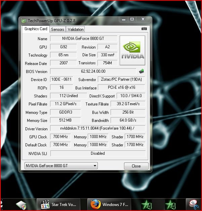
Task: Click the Release Date value 2007
Action: [x=63, y=63]
